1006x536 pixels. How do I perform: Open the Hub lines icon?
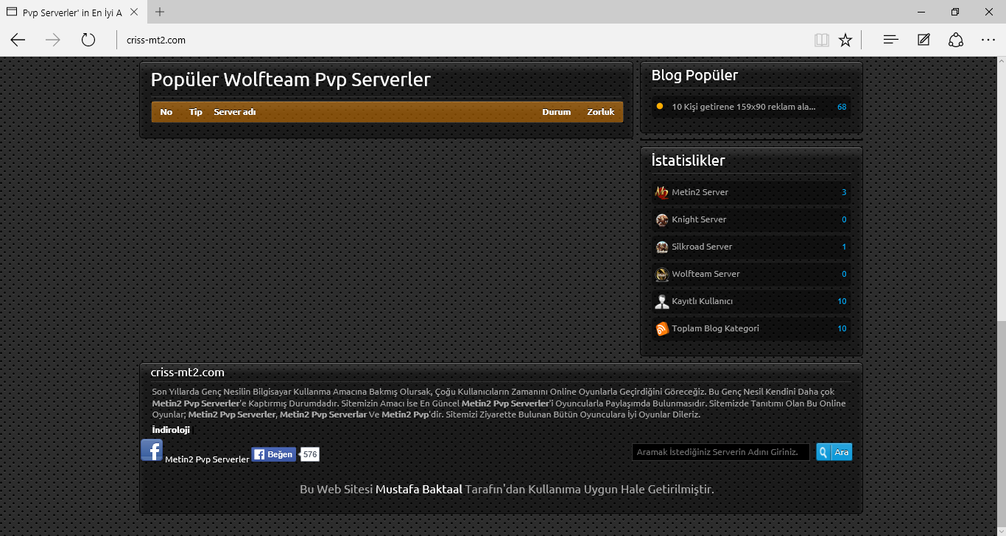[x=890, y=40]
